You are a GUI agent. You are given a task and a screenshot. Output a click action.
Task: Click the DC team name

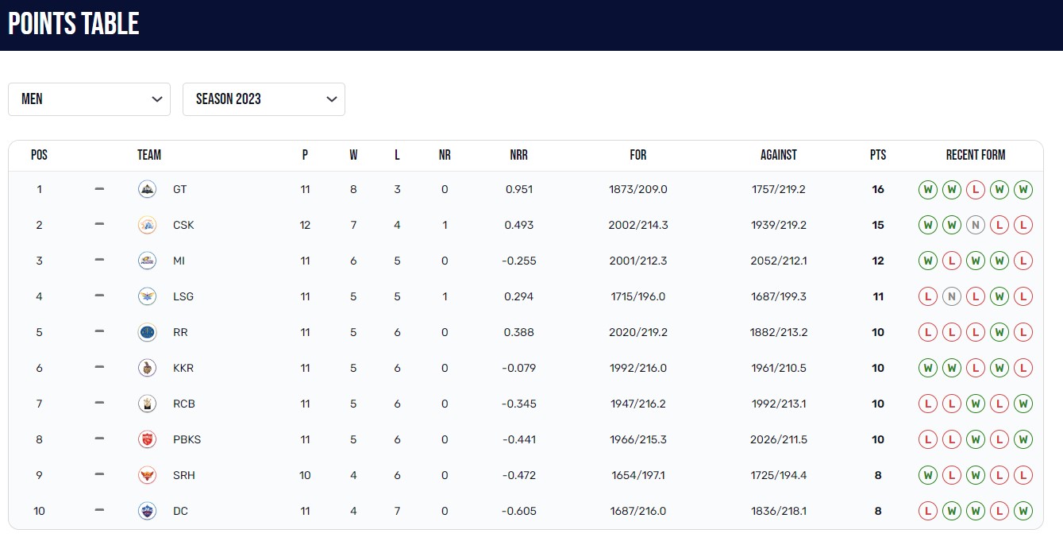click(x=180, y=511)
